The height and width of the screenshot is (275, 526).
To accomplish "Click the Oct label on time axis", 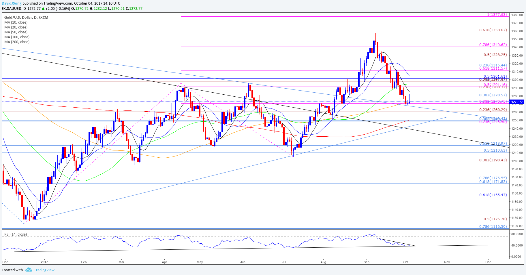I will [x=406, y=262].
